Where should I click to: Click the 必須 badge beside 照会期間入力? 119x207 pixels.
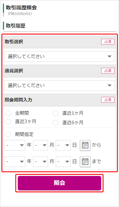[108, 100]
